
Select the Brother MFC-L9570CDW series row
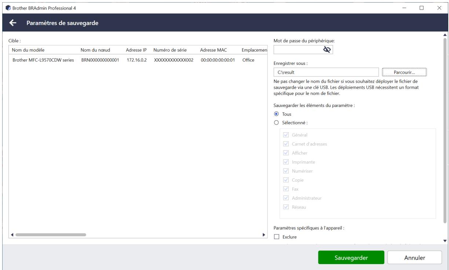pos(139,60)
